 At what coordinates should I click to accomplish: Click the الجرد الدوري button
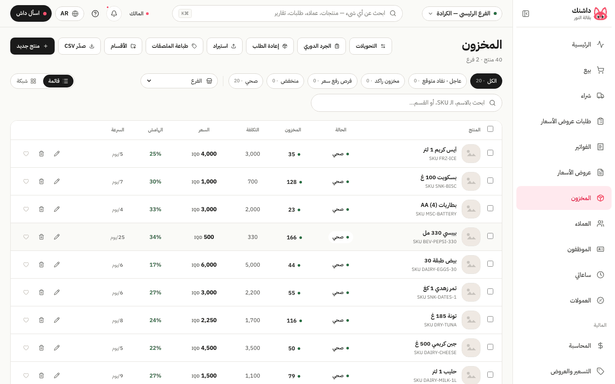coord(322,46)
